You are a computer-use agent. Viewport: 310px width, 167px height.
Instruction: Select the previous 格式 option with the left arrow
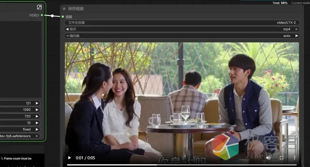67,29
